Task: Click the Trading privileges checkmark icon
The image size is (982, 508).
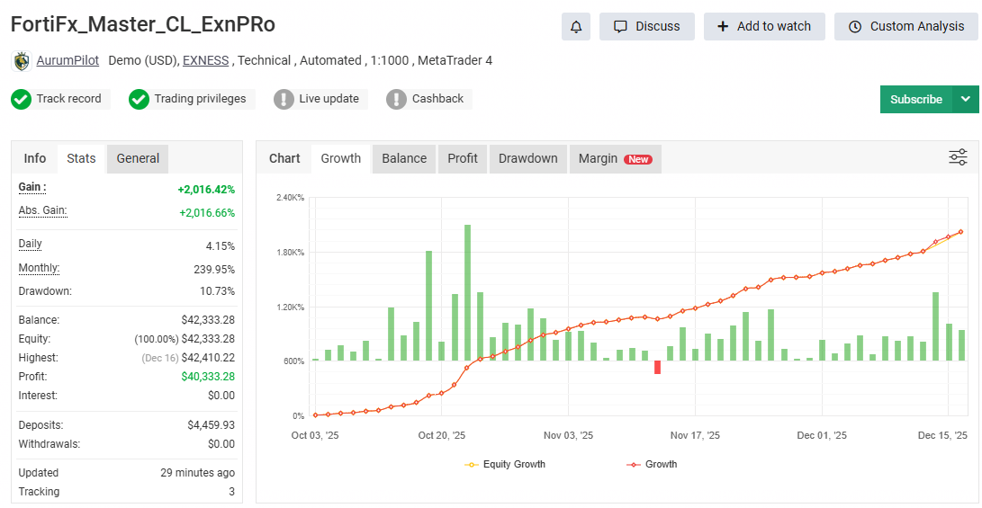Action: 139,99
